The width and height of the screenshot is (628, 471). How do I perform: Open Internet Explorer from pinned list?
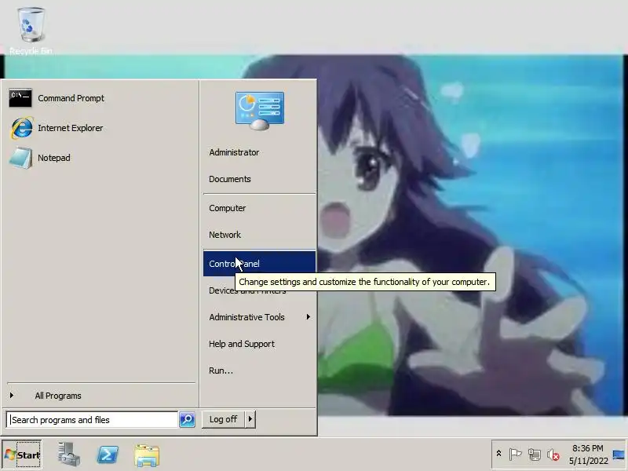[56, 128]
